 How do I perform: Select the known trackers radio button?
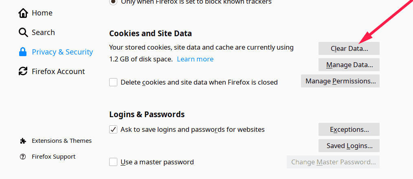113,2
